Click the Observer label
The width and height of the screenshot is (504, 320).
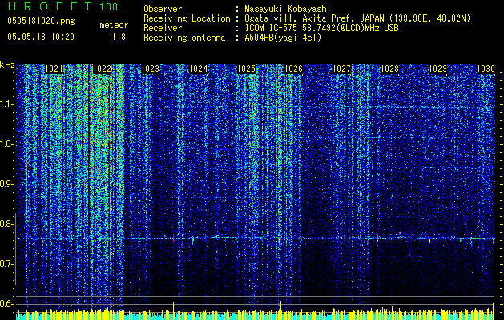pos(163,10)
